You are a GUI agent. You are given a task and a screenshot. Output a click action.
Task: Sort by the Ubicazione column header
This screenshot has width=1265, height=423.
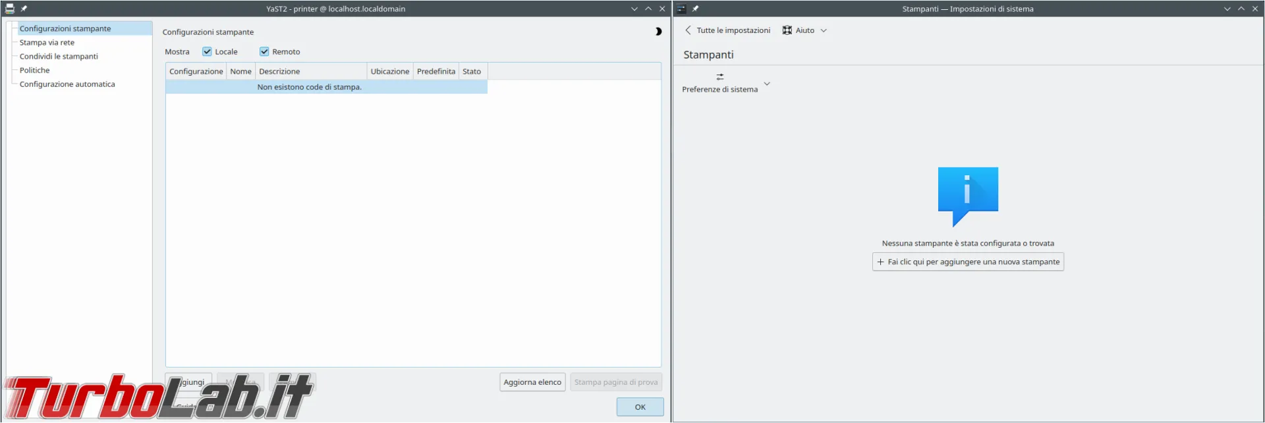[x=389, y=71]
